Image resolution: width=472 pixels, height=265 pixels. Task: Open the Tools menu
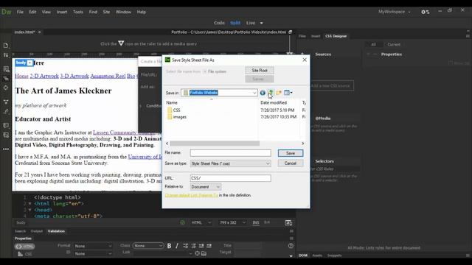[78, 12]
